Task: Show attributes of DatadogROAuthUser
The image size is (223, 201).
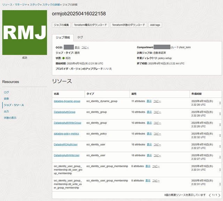Action: pos(149,144)
